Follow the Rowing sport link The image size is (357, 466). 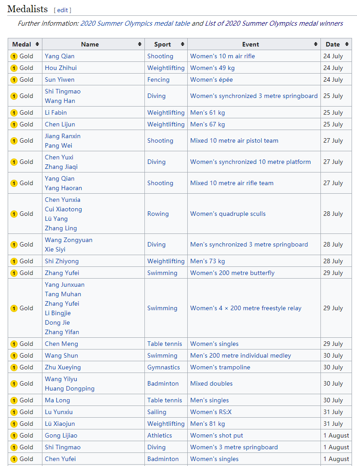(x=158, y=214)
